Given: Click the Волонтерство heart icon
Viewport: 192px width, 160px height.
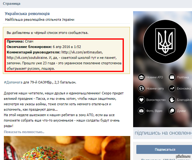Looking at the screenshot, I should tap(141, 100).
